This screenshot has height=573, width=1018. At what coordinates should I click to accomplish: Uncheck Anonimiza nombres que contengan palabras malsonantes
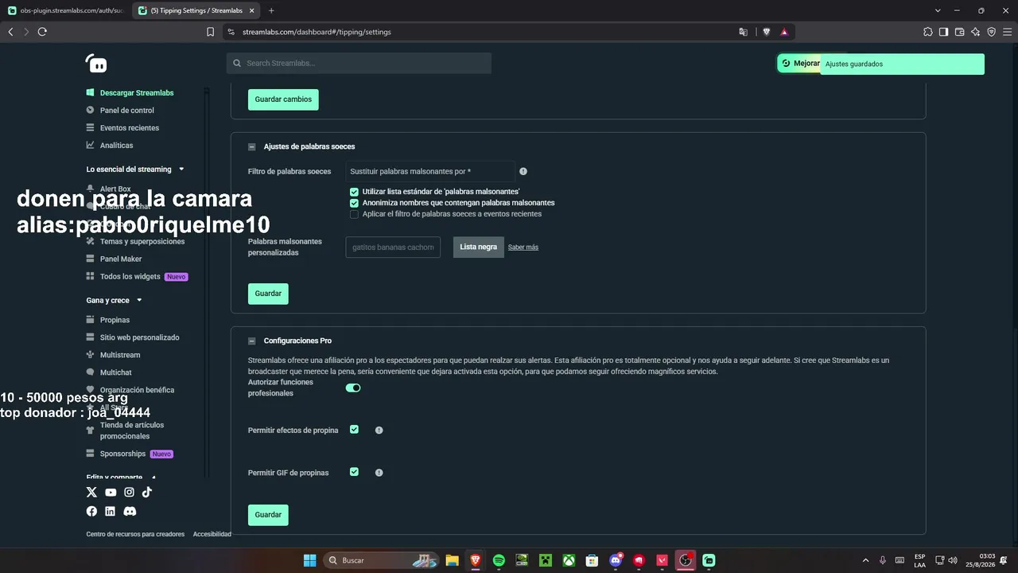354,203
